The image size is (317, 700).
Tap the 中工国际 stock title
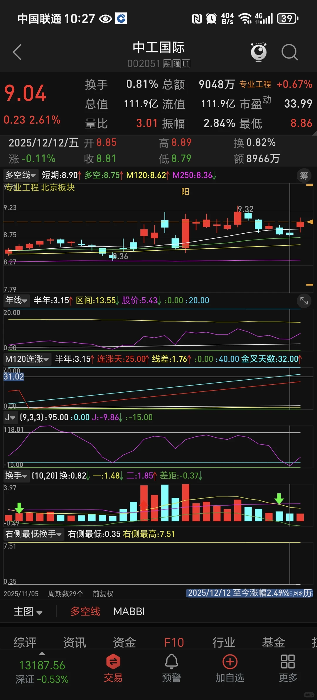(158, 47)
